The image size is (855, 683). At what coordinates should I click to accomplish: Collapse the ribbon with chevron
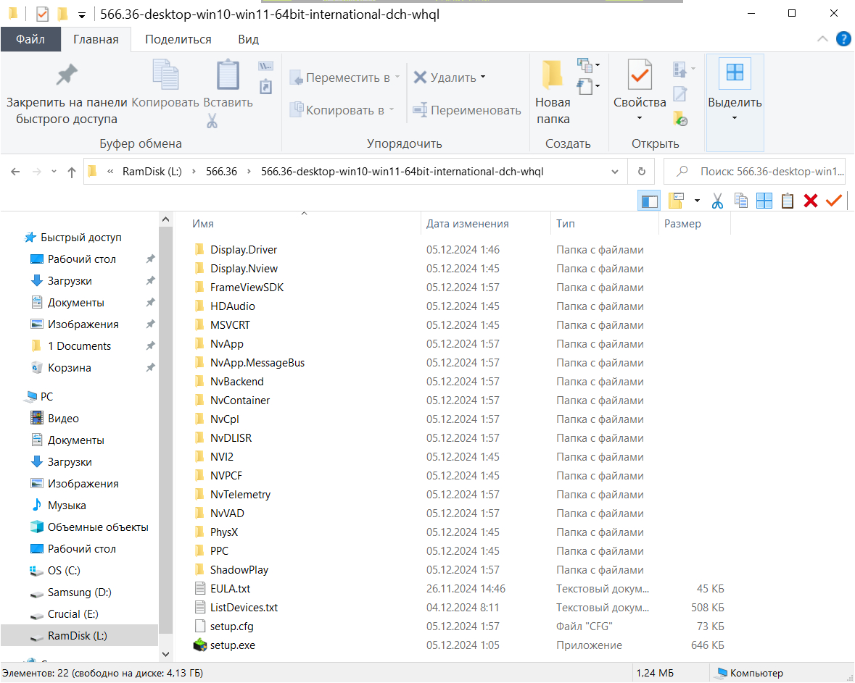coord(822,39)
